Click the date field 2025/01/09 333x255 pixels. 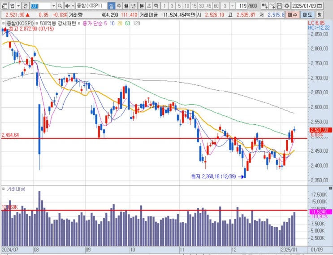tap(304, 6)
